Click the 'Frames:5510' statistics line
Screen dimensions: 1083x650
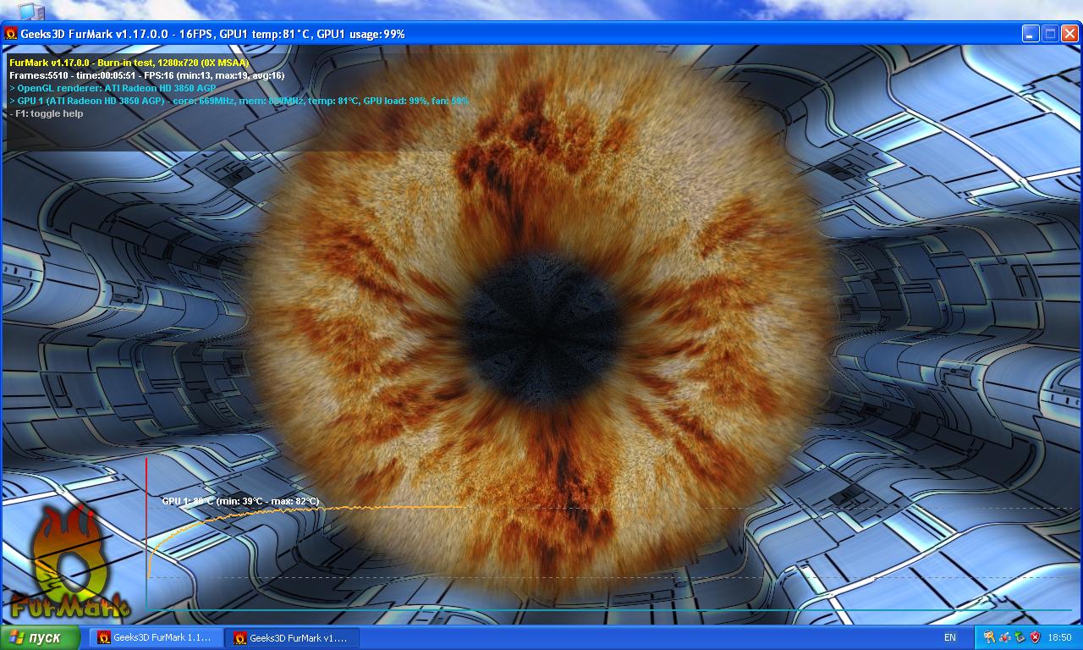[146, 75]
